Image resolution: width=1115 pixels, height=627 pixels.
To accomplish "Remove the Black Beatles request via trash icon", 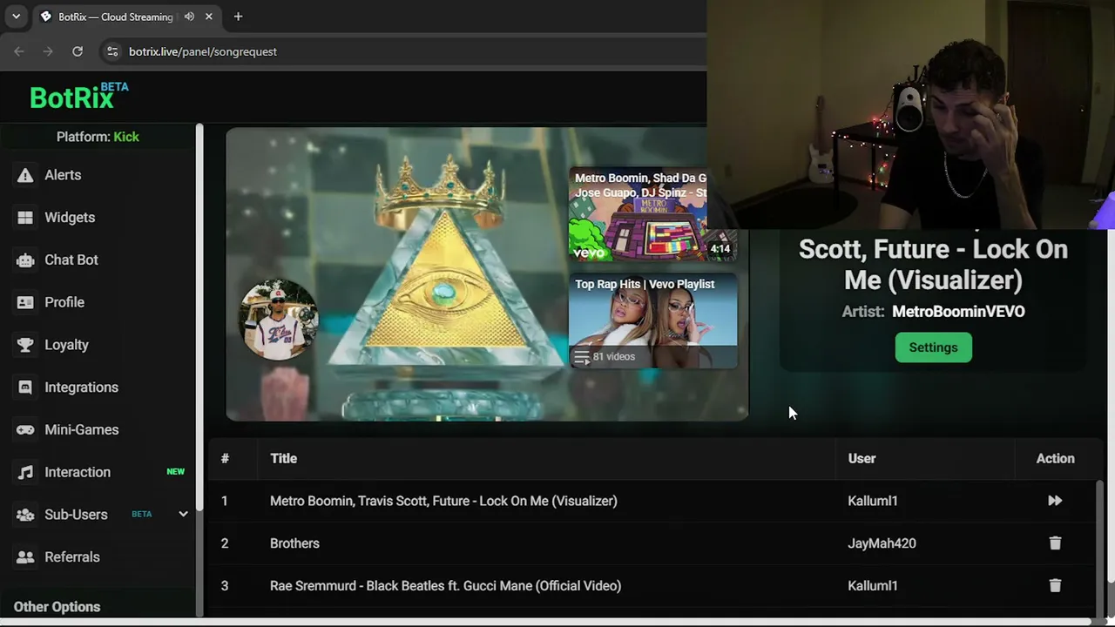I will (x=1055, y=586).
